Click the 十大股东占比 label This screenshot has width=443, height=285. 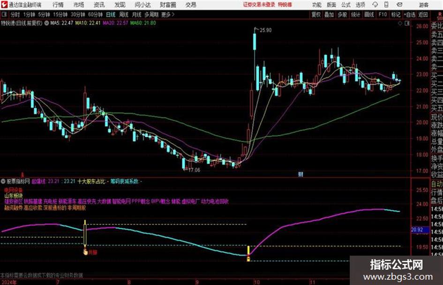click(x=91, y=181)
